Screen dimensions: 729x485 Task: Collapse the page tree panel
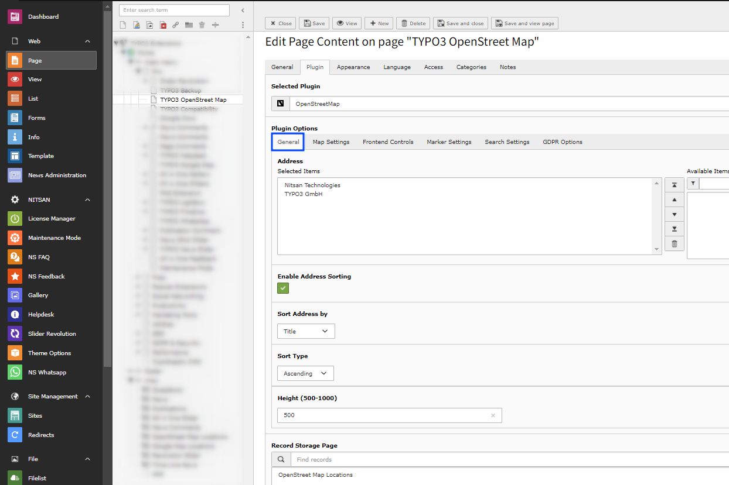click(x=243, y=11)
